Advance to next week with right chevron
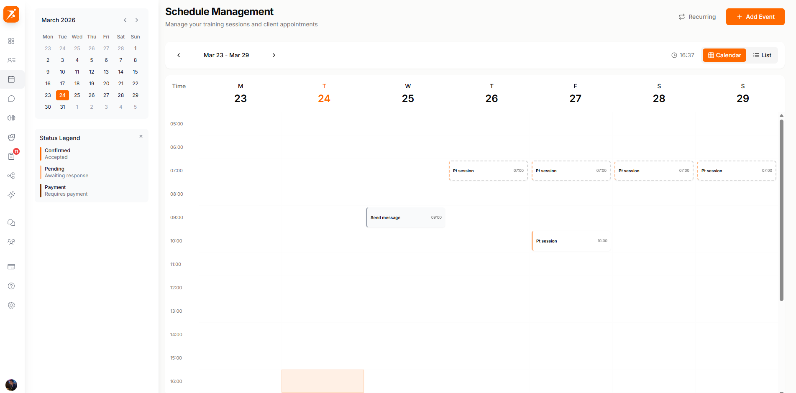 point(274,55)
